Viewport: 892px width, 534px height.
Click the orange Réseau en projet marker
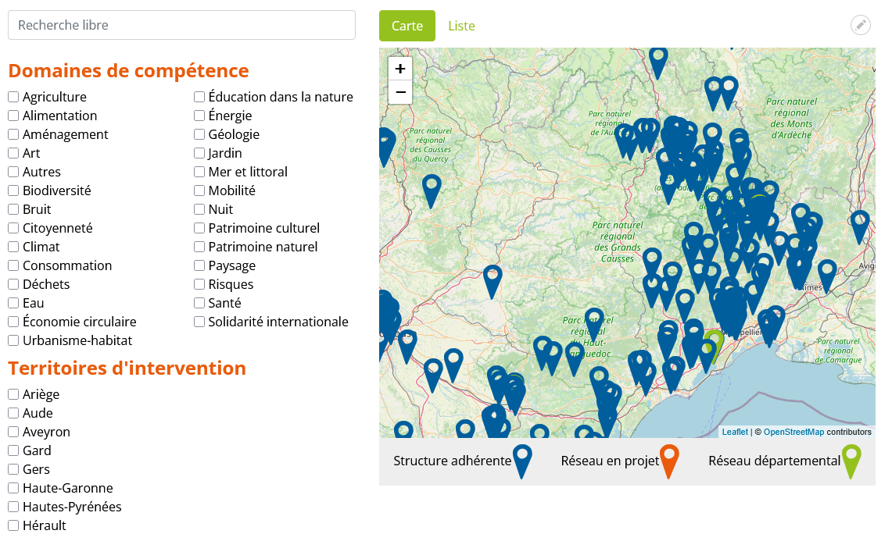pos(669,460)
